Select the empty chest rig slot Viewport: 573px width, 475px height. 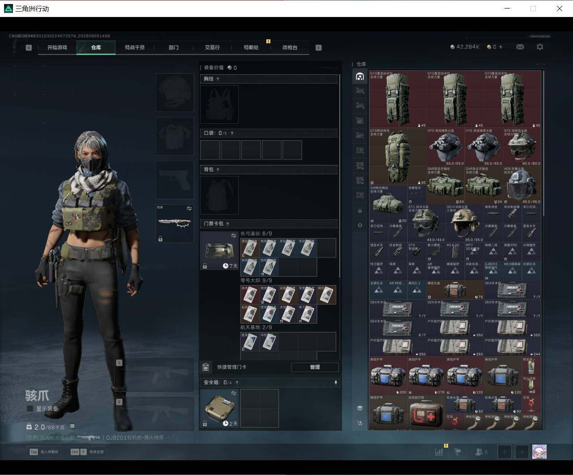(x=219, y=105)
